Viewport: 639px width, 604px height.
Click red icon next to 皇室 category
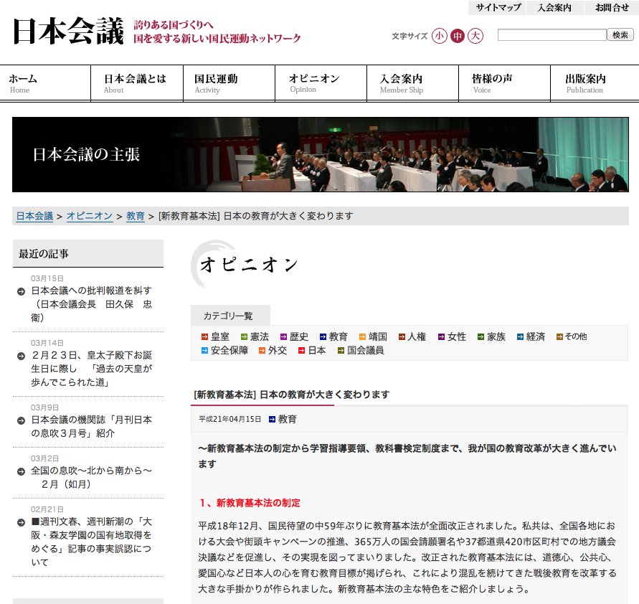pos(204,336)
